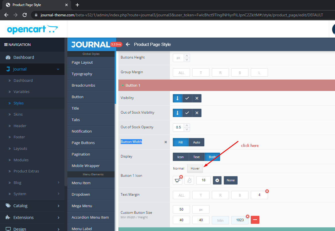Remove breakpoint row with red minus
335x231 pixels.
(x=255, y=220)
